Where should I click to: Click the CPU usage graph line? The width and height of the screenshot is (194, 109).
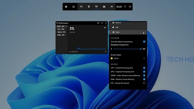[x=91, y=49]
